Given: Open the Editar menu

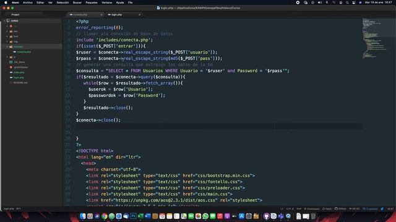Looking at the screenshot, I should point(40,2).
